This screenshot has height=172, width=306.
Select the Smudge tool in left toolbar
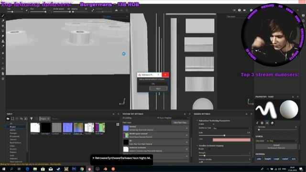tap(3, 36)
